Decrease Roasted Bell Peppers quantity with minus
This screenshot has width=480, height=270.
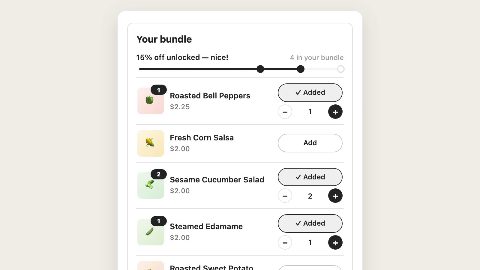(x=285, y=112)
